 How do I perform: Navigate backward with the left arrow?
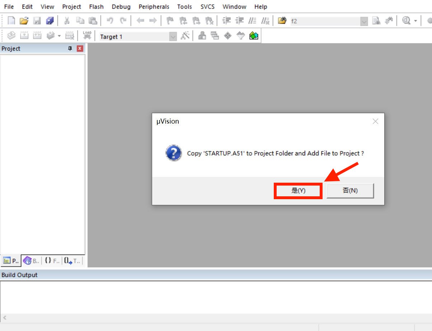pyautogui.click(x=140, y=21)
